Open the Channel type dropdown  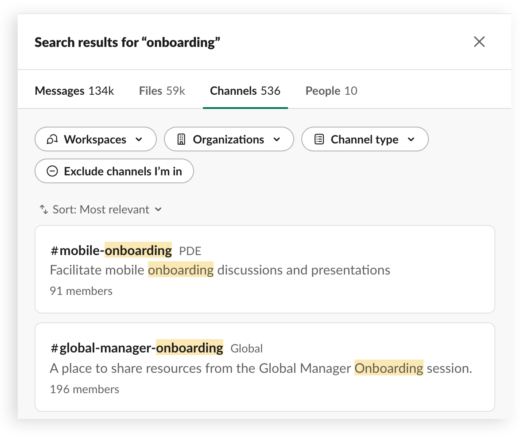365,139
